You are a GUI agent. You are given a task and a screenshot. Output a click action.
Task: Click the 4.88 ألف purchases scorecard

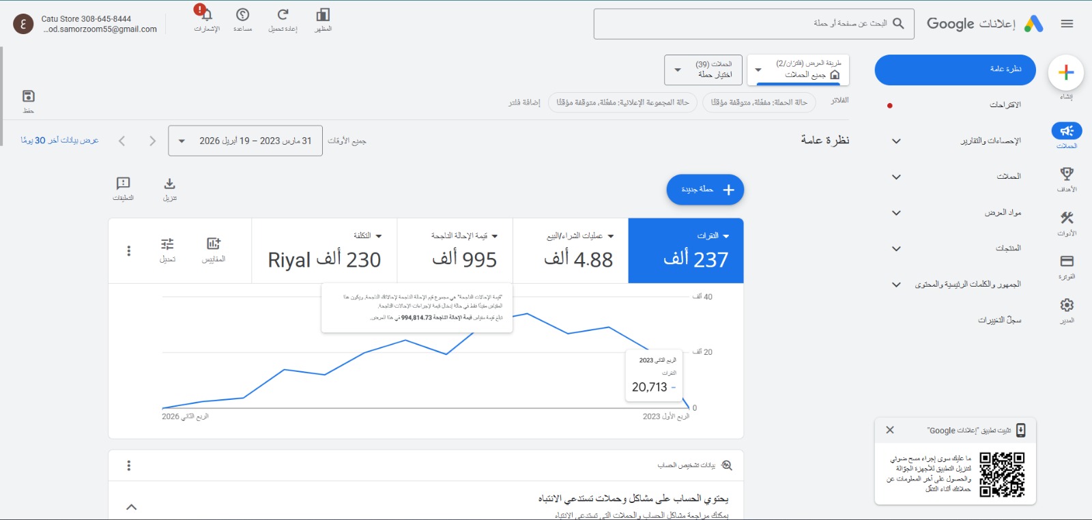point(571,250)
